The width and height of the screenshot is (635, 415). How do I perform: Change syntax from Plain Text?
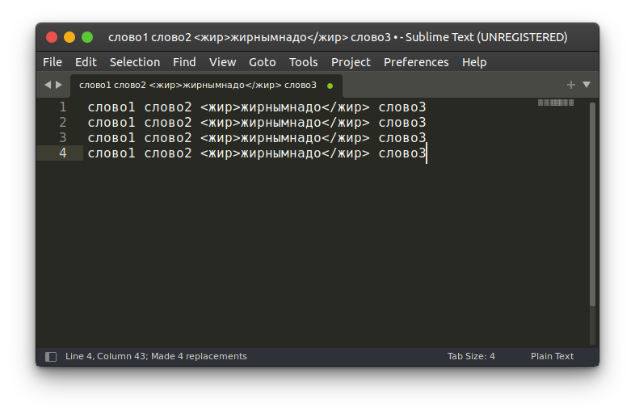(552, 356)
